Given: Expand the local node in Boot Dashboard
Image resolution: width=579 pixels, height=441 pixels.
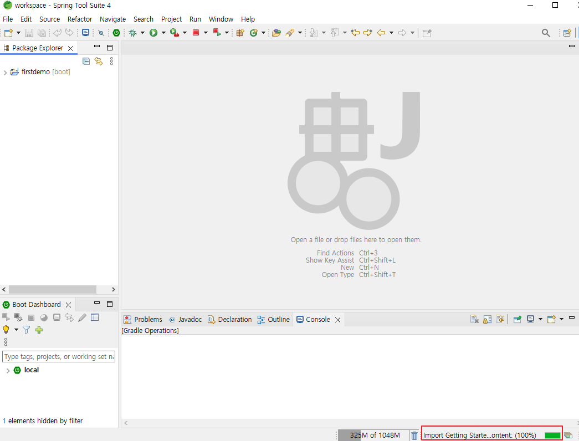Looking at the screenshot, I should pyautogui.click(x=8, y=371).
